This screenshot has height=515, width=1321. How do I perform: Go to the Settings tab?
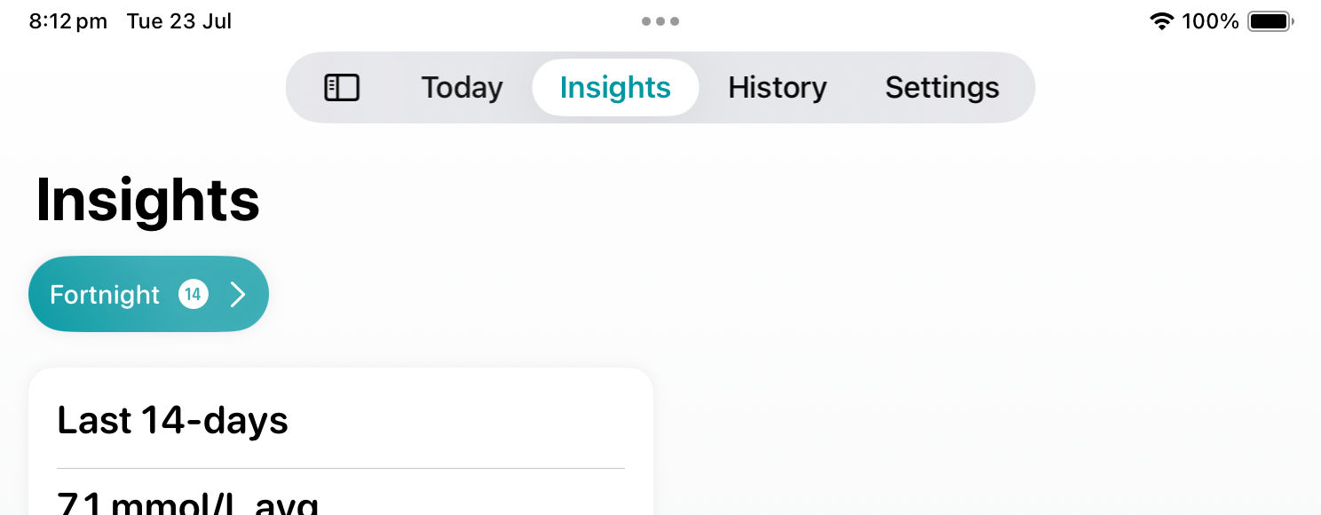pos(942,88)
